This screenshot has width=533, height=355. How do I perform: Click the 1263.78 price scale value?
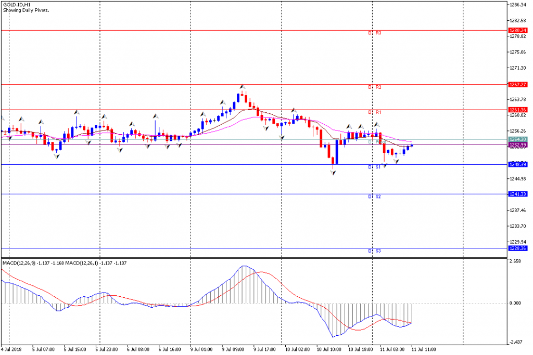[518, 99]
